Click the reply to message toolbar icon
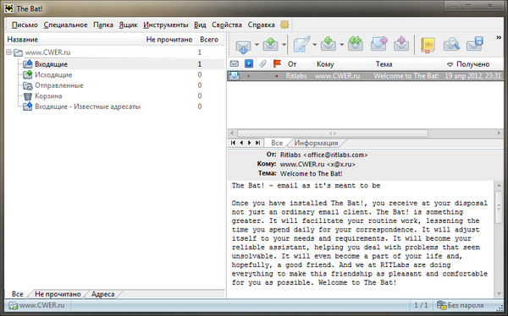 point(329,44)
